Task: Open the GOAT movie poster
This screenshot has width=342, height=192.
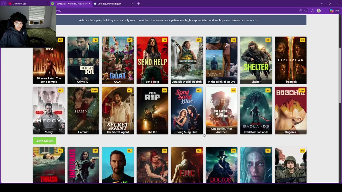Action: 118,60
